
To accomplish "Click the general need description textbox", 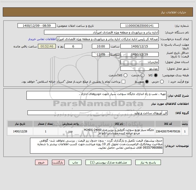I will (x=96, y=95).
